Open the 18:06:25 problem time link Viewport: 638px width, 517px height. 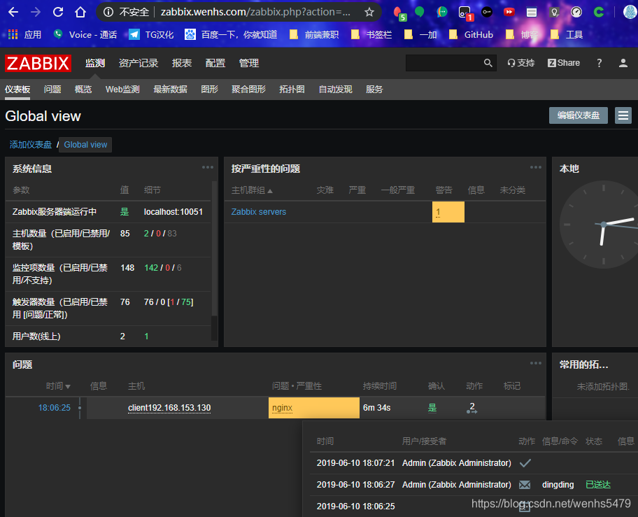point(54,408)
